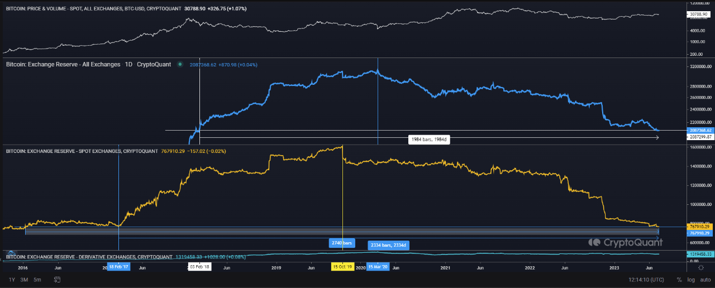715x288 pixels.
Task: Click the Exchange Reserve - Derivative Exchanges legend title
Action: [x=89, y=257]
